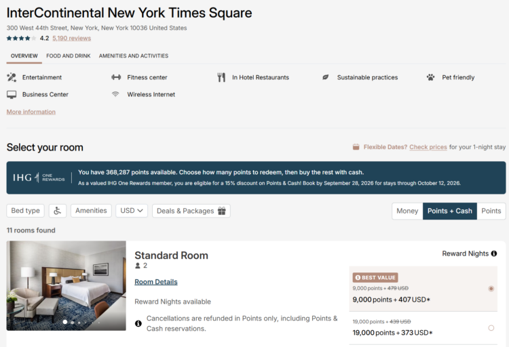
Task: Click the Standard Room photo
Action: 67,286
